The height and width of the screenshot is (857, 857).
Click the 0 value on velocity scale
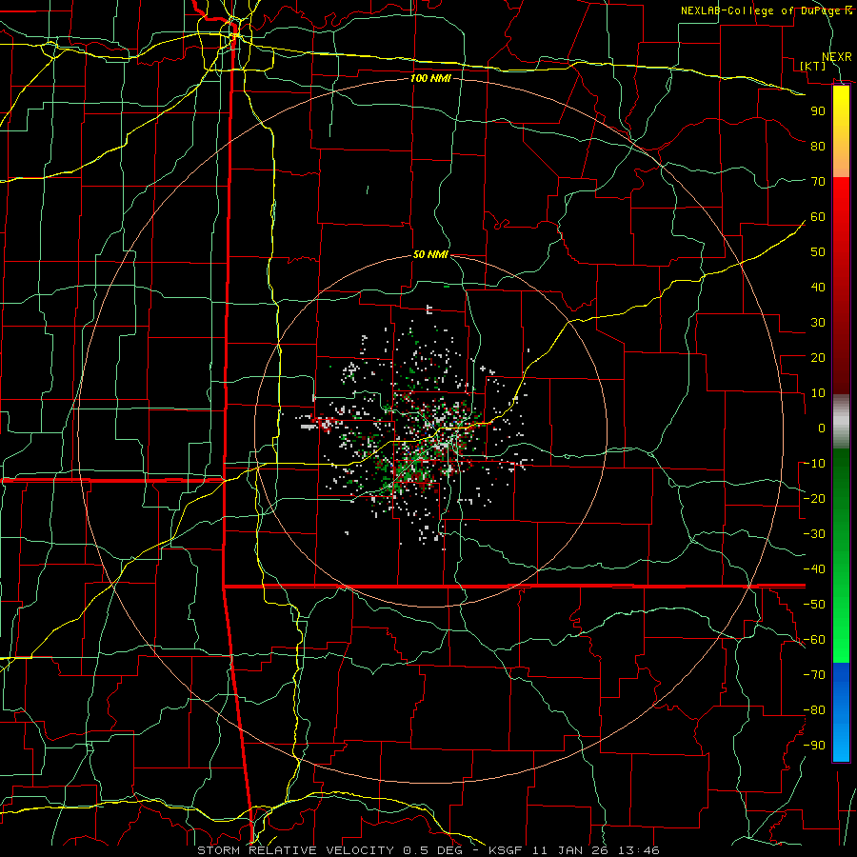pos(822,428)
